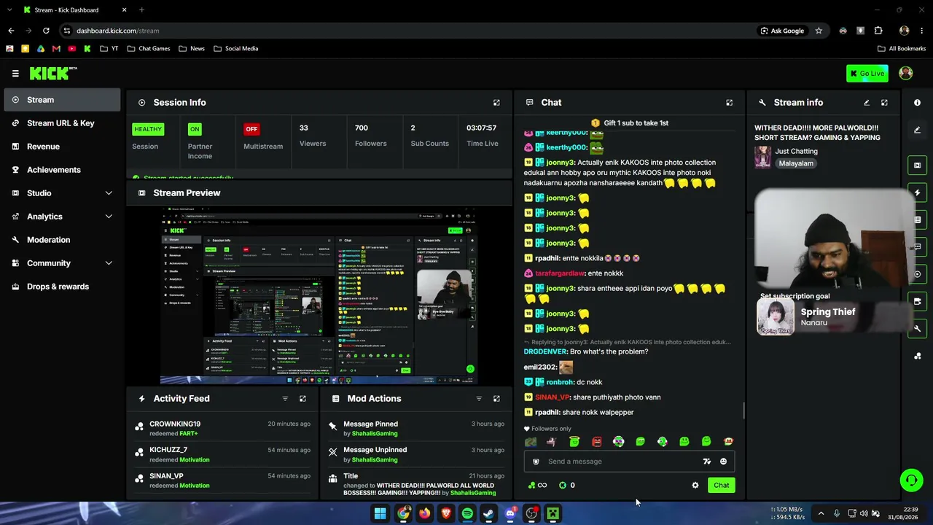Send message with the Chat button
The image size is (933, 525).
(721, 485)
